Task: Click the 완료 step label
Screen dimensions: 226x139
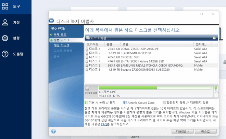Action: 56,56
